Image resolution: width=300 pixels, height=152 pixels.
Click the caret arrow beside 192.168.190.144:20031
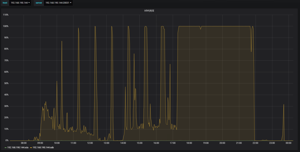tap(71, 3)
